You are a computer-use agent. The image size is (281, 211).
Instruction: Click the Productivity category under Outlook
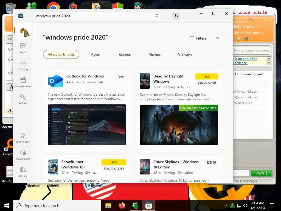click(95, 82)
